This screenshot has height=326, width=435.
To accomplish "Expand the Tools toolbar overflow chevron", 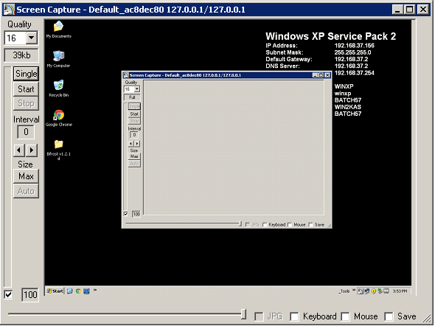I will click(354, 290).
